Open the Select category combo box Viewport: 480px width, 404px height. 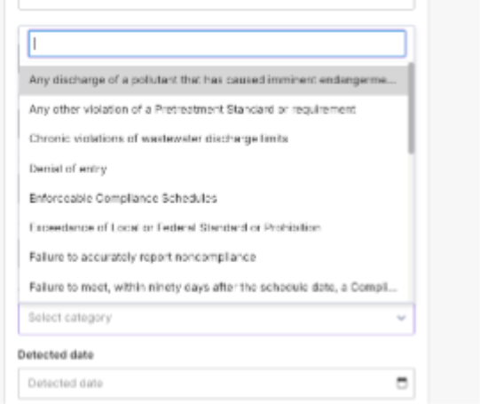coord(216,319)
